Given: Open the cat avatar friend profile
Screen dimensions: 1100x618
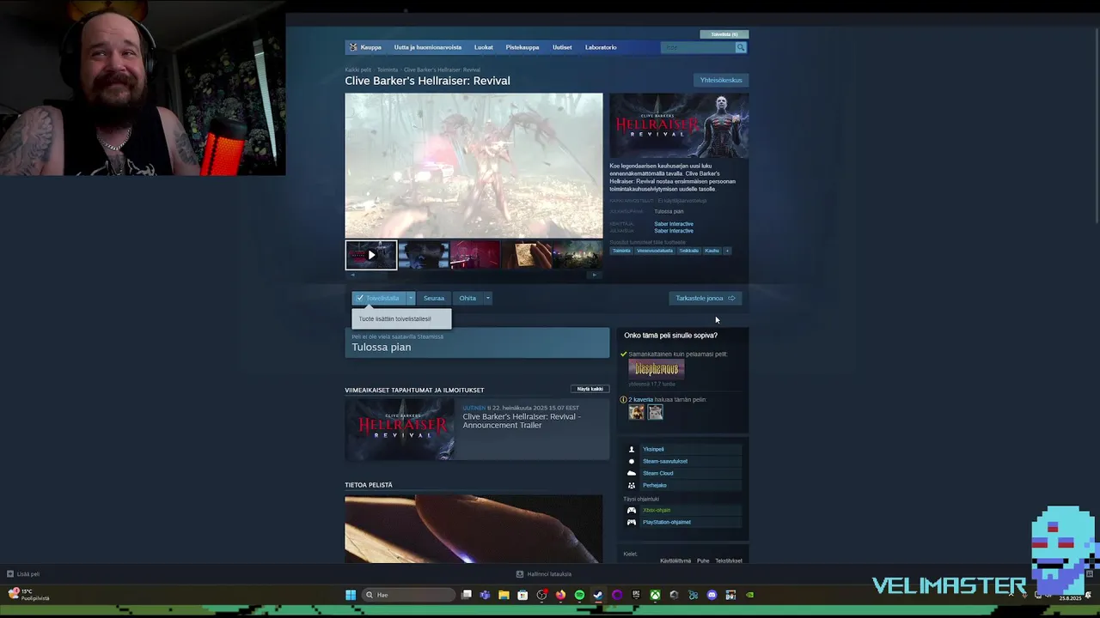Looking at the screenshot, I should coord(655,413).
